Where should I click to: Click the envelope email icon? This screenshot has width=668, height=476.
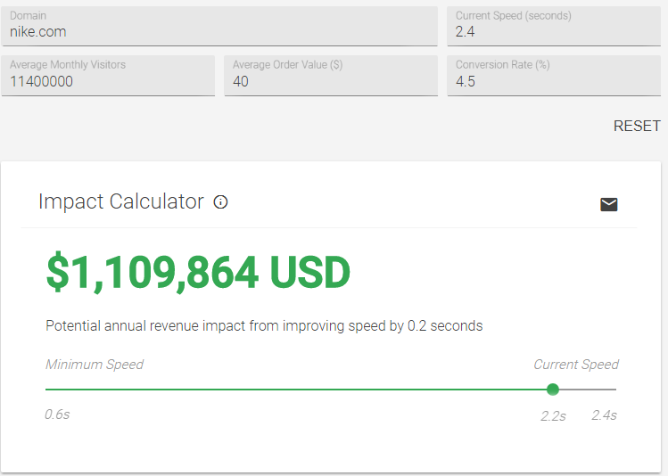[x=609, y=204]
